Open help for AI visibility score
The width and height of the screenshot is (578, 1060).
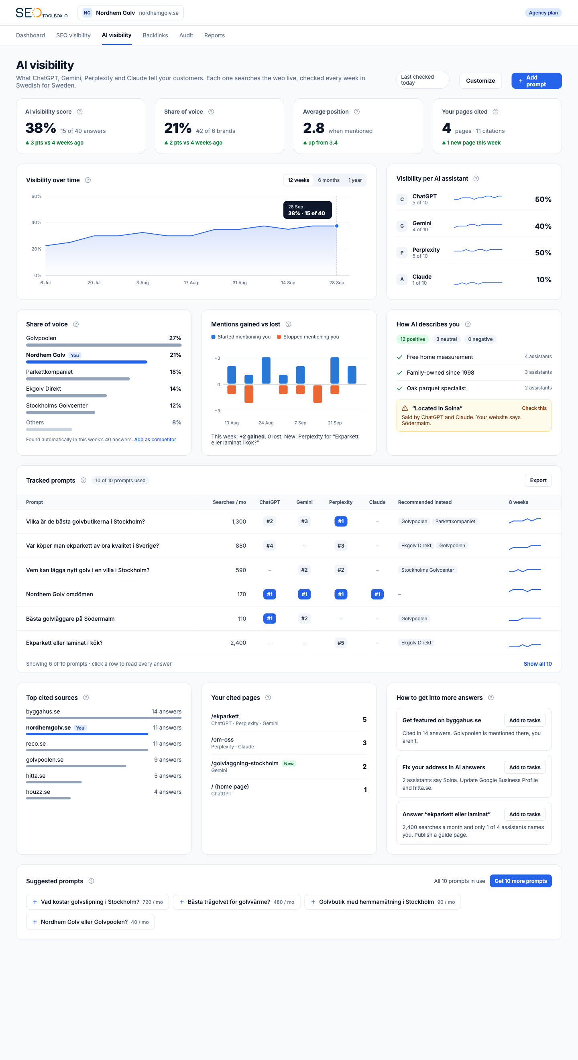(x=80, y=112)
